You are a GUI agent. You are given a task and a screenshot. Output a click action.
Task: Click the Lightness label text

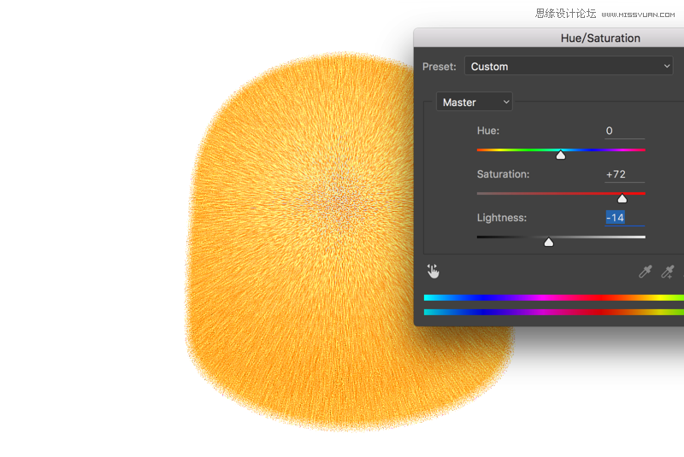tap(502, 218)
